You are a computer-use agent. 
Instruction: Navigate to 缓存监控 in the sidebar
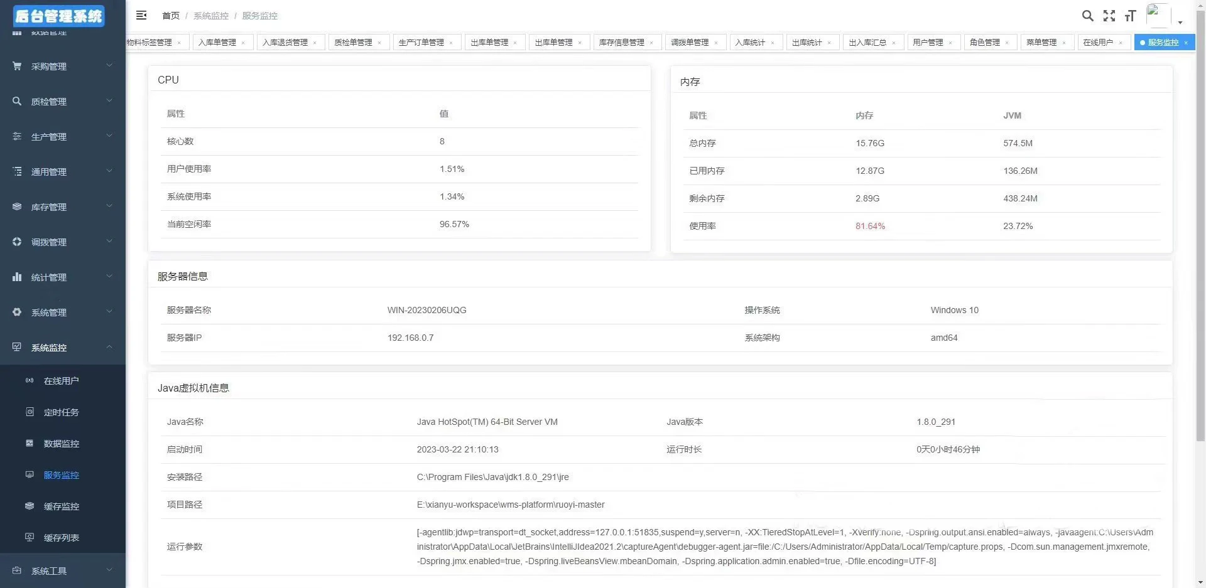point(61,506)
